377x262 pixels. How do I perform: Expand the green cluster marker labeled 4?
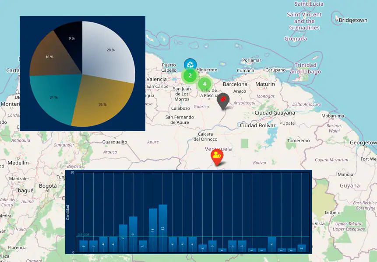coord(204,84)
